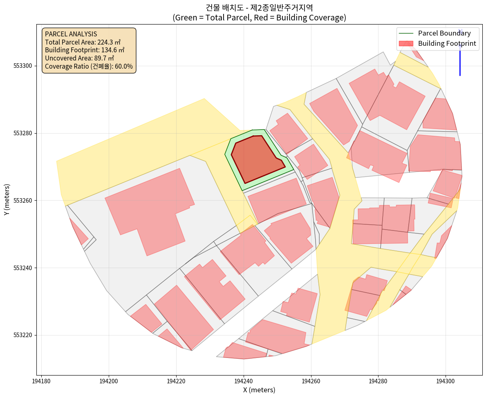486x398 pixels.
Task: Click the "Y (meters)" axis label
Action: click(6, 200)
